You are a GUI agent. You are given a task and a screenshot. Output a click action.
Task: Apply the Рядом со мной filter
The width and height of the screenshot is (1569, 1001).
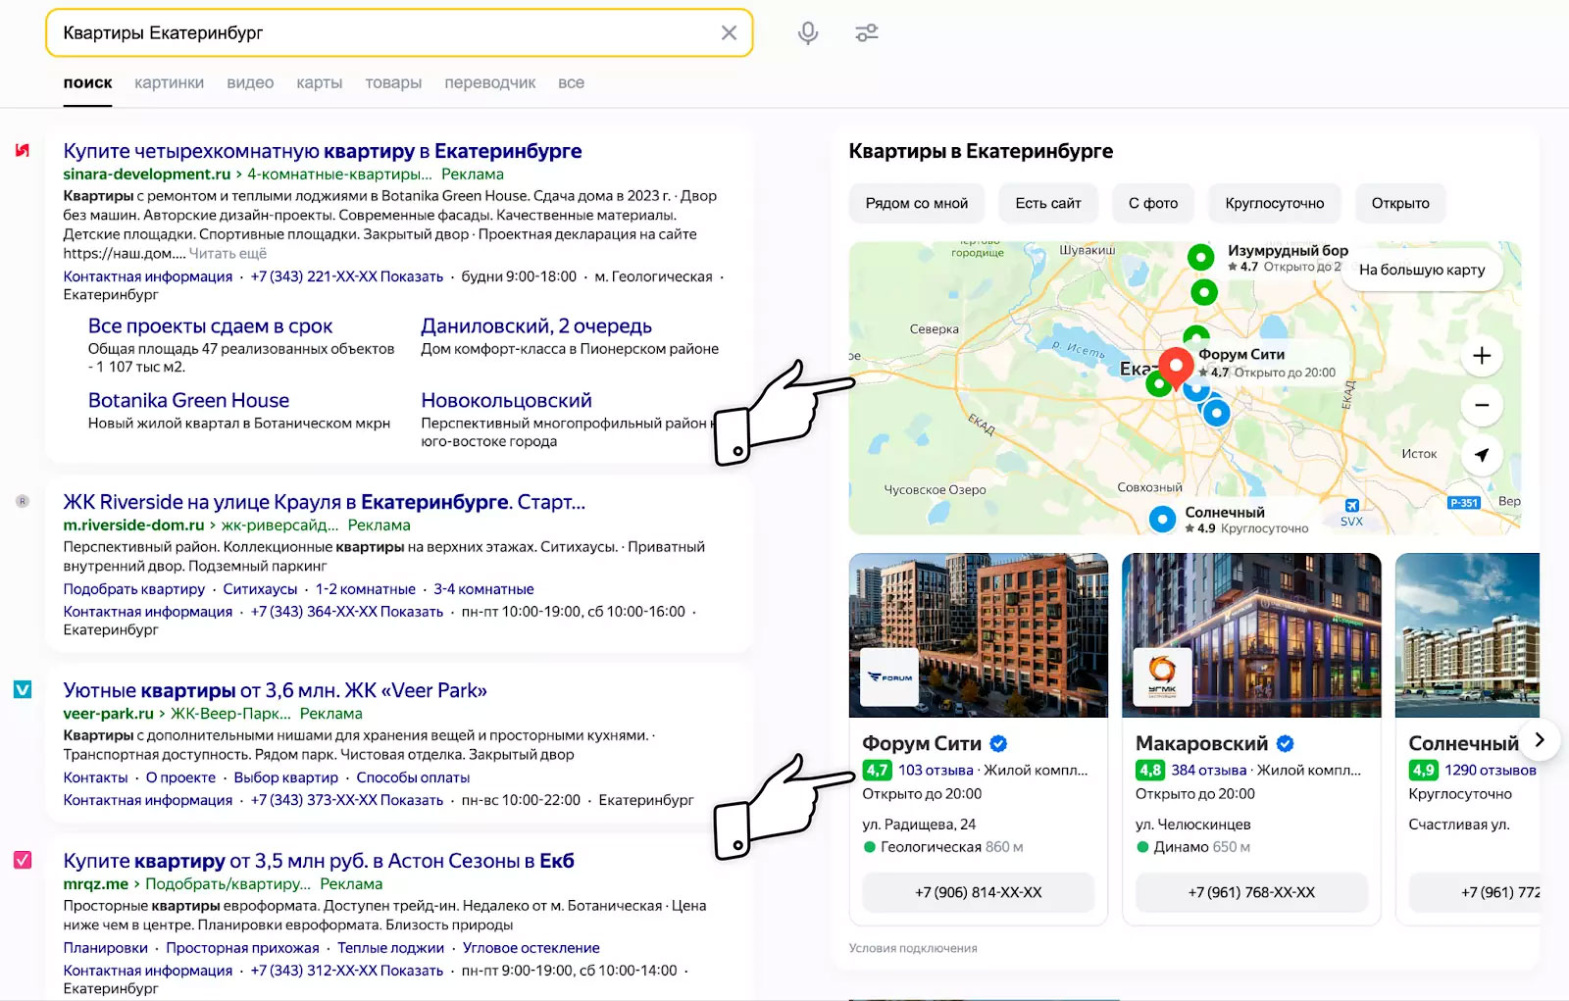[917, 203]
